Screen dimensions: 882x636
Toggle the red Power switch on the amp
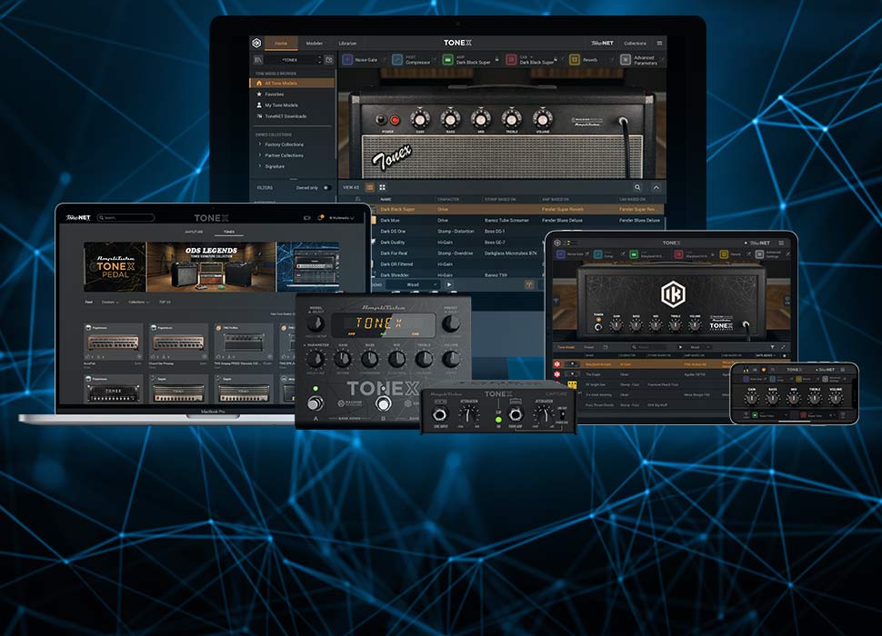[395, 119]
